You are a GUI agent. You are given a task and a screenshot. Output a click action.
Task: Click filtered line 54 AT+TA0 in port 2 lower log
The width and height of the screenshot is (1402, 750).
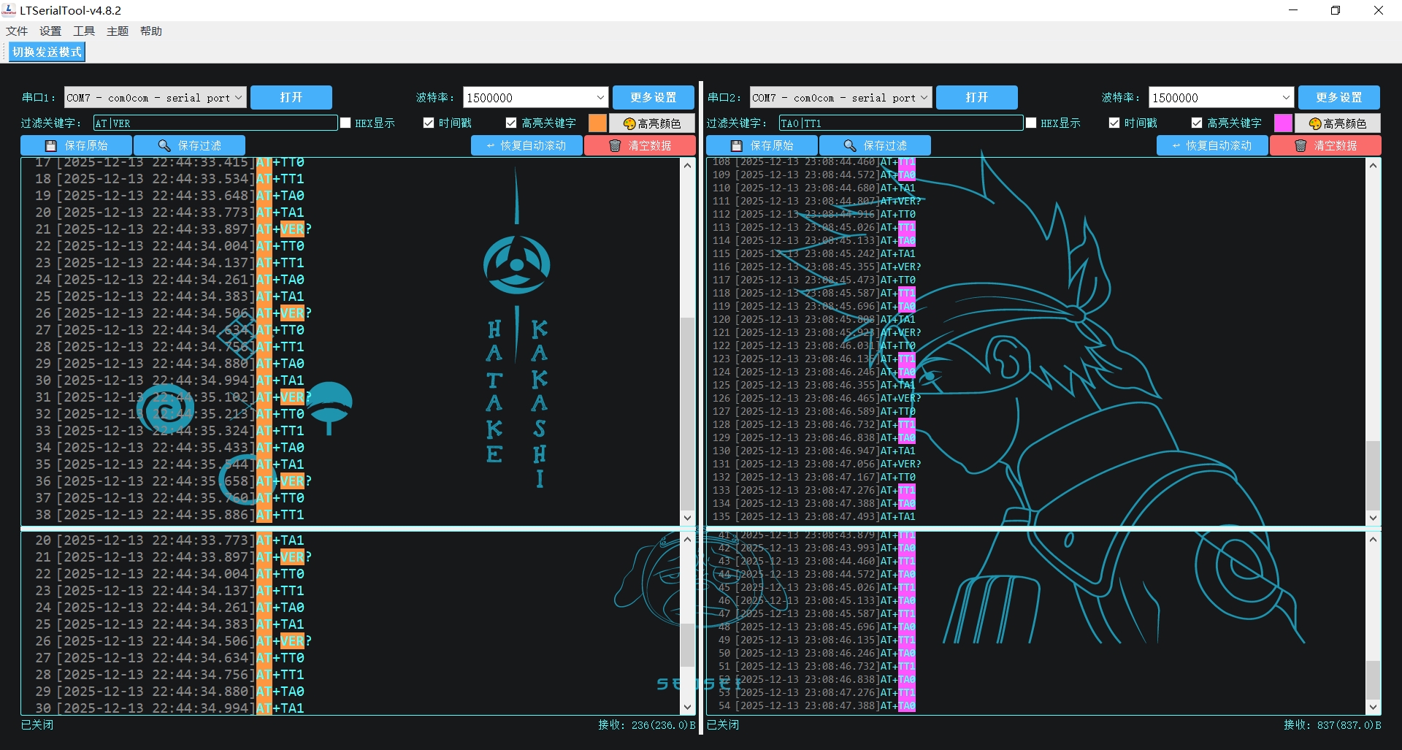tap(816, 706)
